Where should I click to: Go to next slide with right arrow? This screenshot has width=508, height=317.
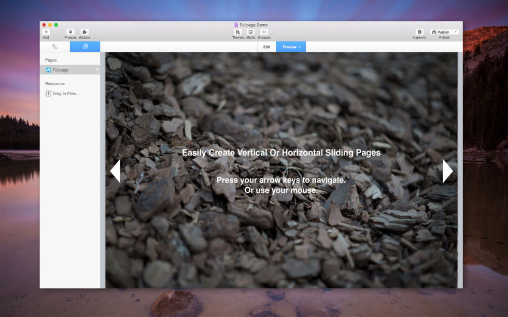pos(447,171)
